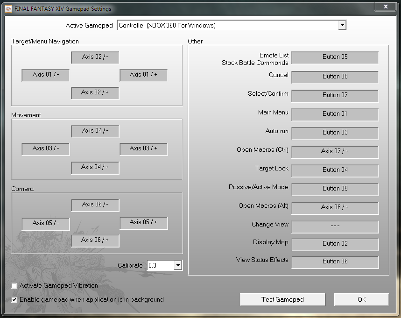Click the "Other" section label

click(195, 41)
